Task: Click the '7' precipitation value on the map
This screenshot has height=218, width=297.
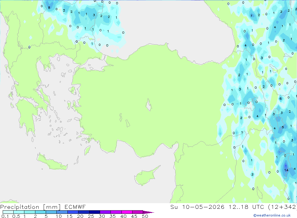Action: click(251, 16)
